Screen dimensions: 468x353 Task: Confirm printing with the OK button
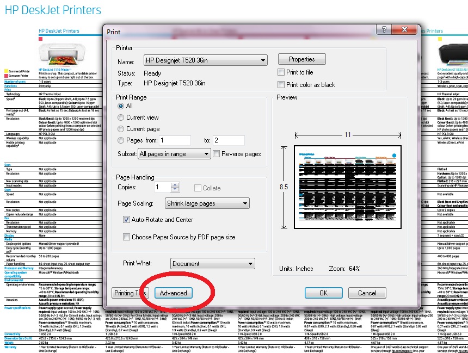(x=324, y=293)
